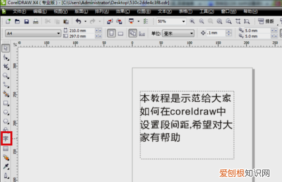
Task: Open the 位图(B) menu
Action: tap(144, 11)
